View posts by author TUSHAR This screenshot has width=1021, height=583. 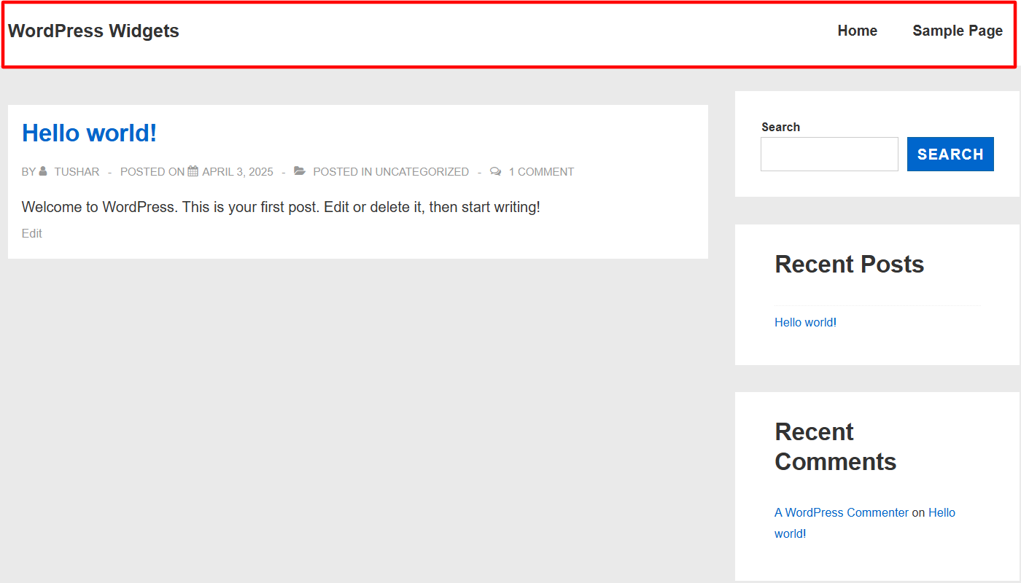point(77,172)
